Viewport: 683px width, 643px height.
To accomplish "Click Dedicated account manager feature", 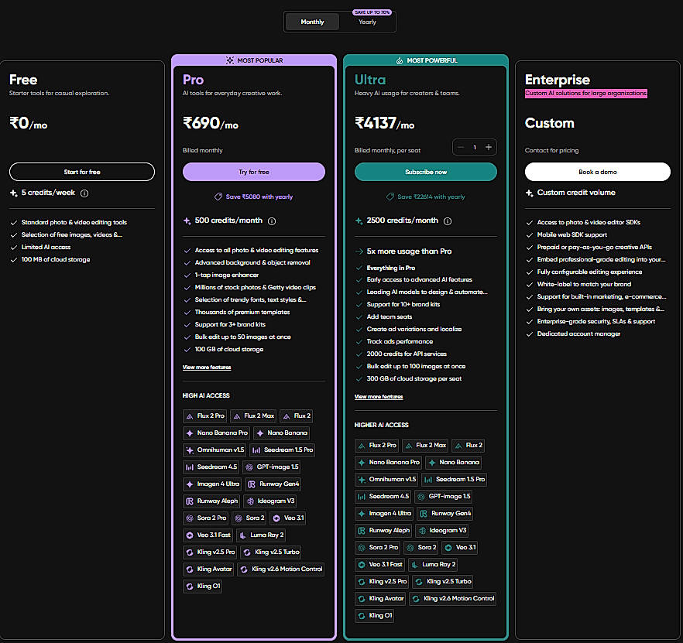I will point(578,334).
